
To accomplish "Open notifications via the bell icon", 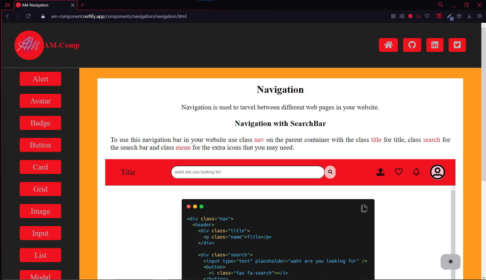I will coord(416,172).
